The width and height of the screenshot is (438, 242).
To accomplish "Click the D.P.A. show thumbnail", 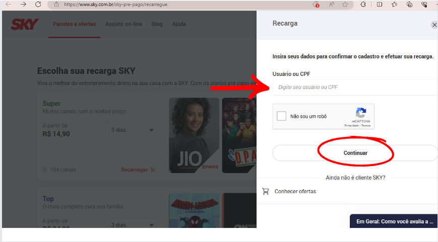I will pyautogui.click(x=239, y=135).
